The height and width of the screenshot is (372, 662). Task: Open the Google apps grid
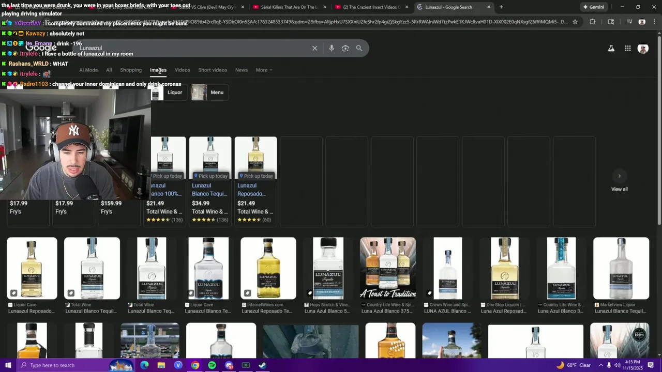pyautogui.click(x=627, y=48)
